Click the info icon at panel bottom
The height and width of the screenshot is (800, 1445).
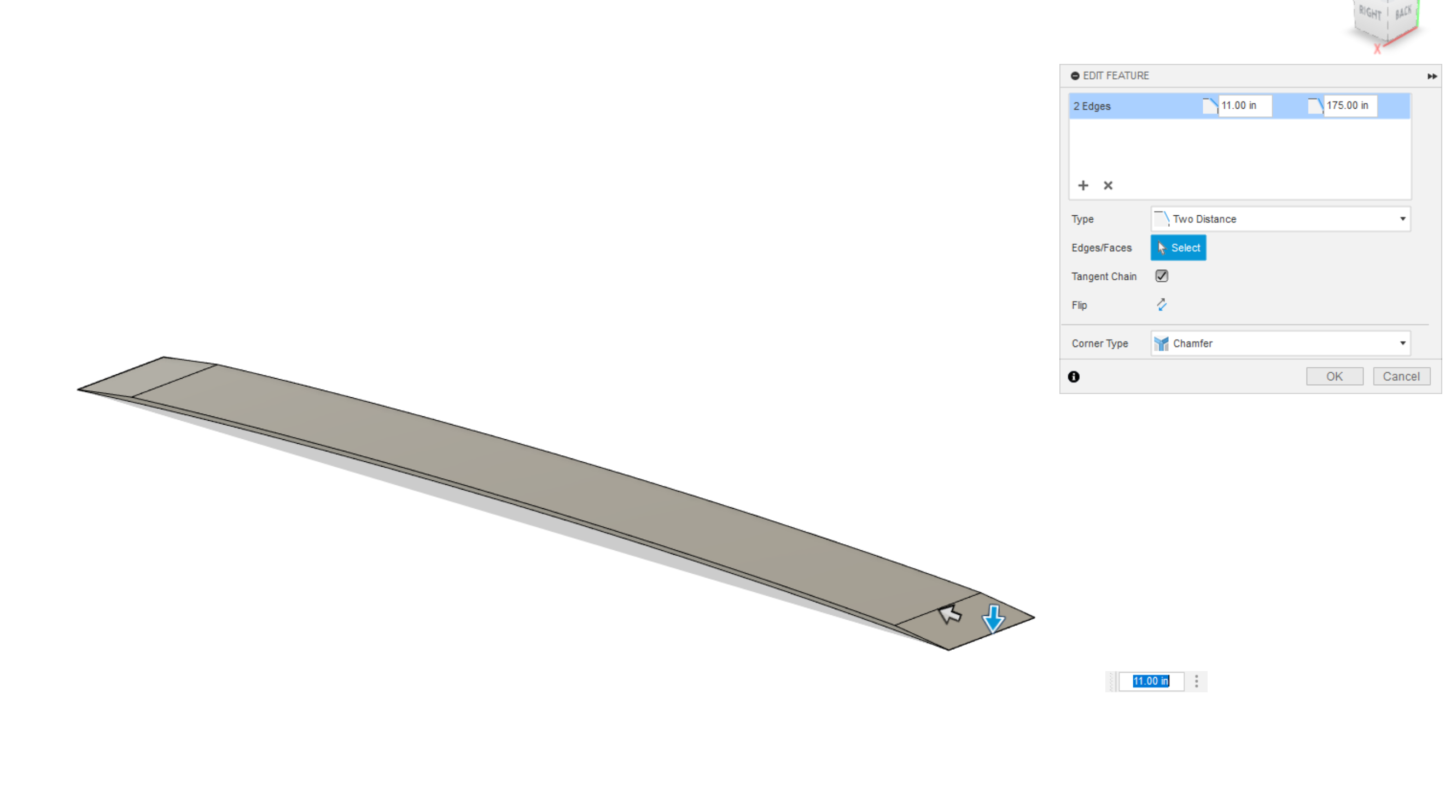coord(1075,375)
